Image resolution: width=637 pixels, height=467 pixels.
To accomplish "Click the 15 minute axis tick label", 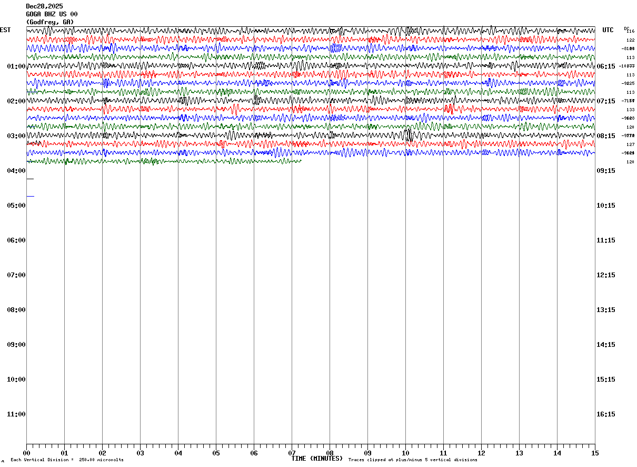I will [x=595, y=453].
